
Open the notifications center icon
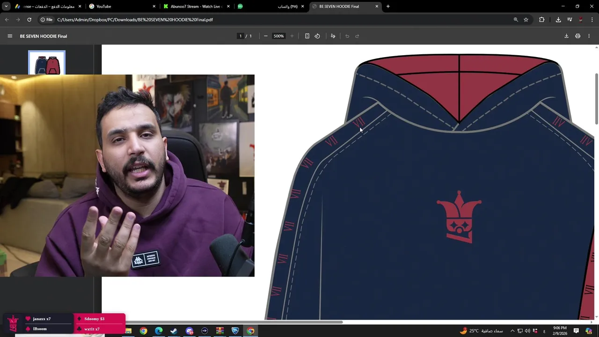tap(577, 331)
